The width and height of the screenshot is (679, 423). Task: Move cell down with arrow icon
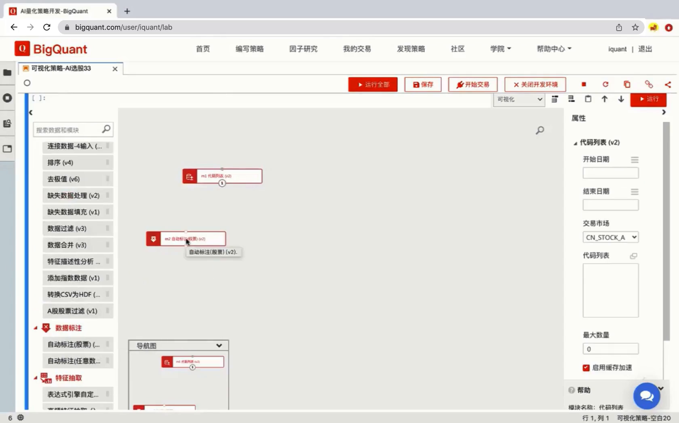coord(621,99)
